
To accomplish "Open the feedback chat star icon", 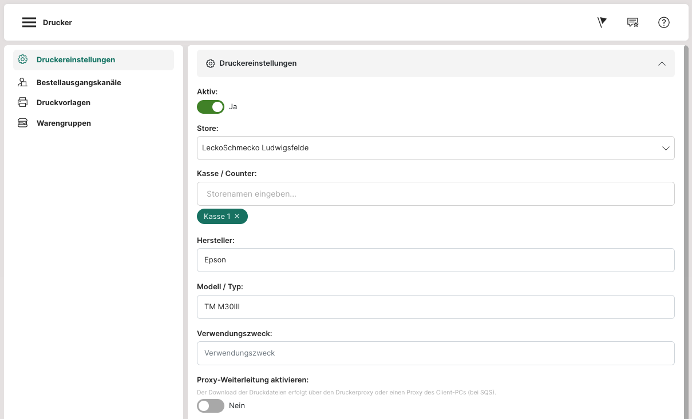I will click(632, 22).
